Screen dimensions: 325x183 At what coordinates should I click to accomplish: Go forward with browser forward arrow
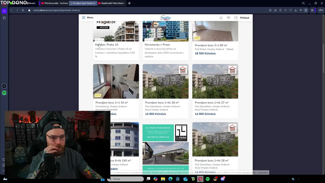17,10
